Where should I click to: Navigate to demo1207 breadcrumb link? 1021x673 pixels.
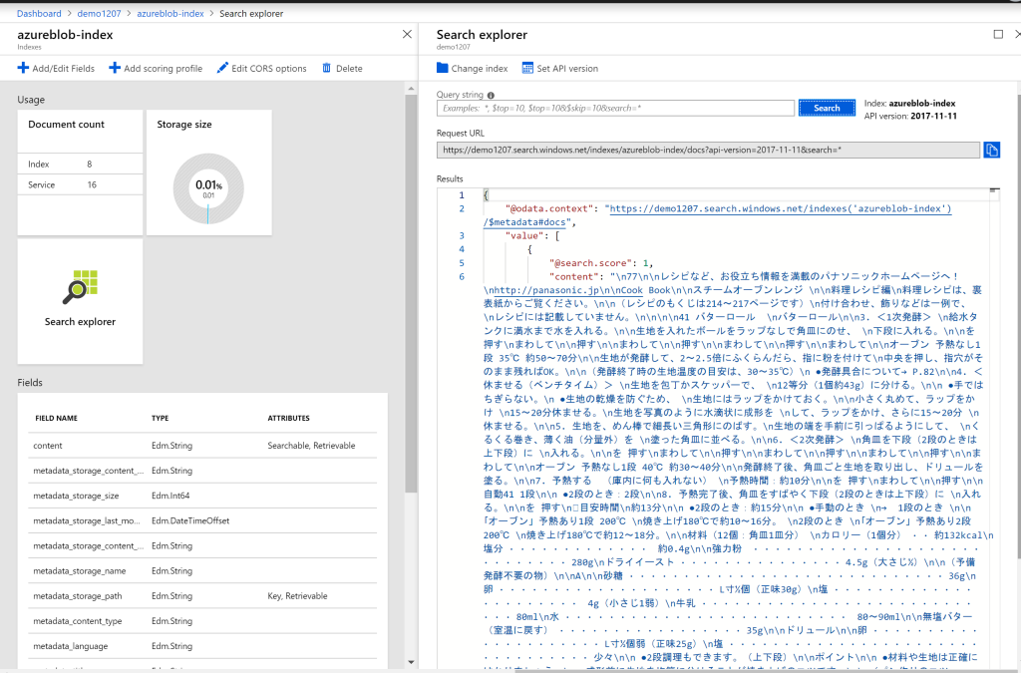pyautogui.click(x=100, y=14)
